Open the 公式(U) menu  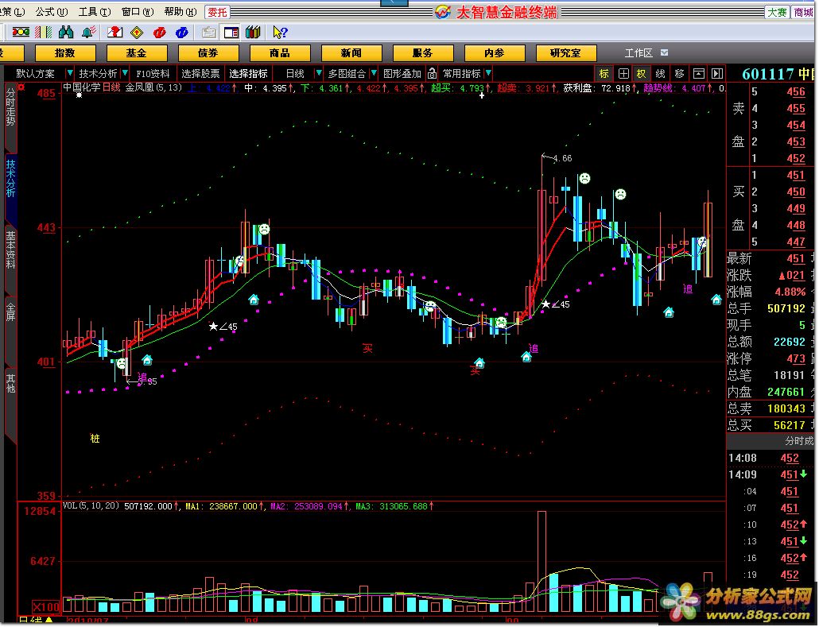point(51,11)
